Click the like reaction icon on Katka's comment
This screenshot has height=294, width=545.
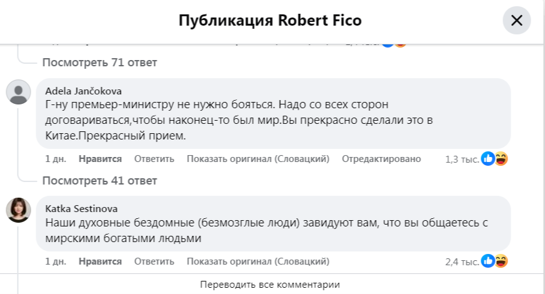[x=488, y=261]
